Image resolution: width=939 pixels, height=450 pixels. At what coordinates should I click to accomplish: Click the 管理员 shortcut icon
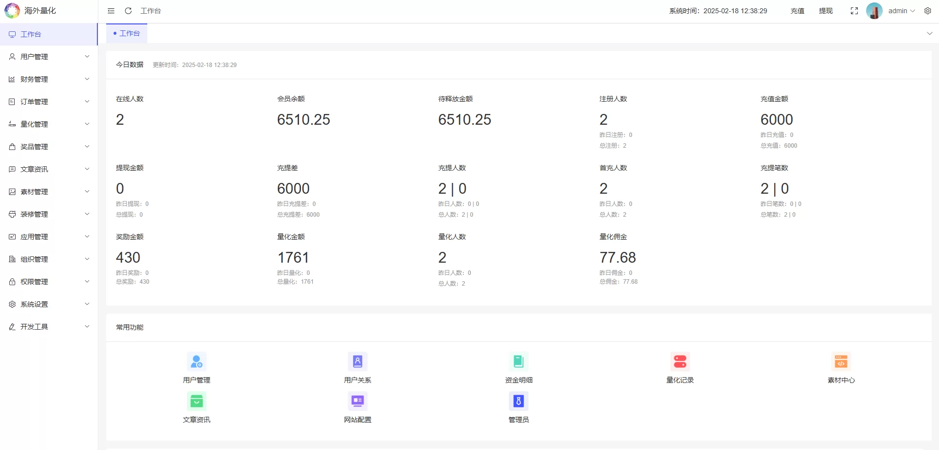pos(518,402)
